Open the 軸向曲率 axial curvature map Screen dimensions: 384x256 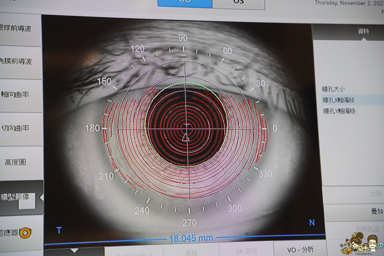point(17,95)
